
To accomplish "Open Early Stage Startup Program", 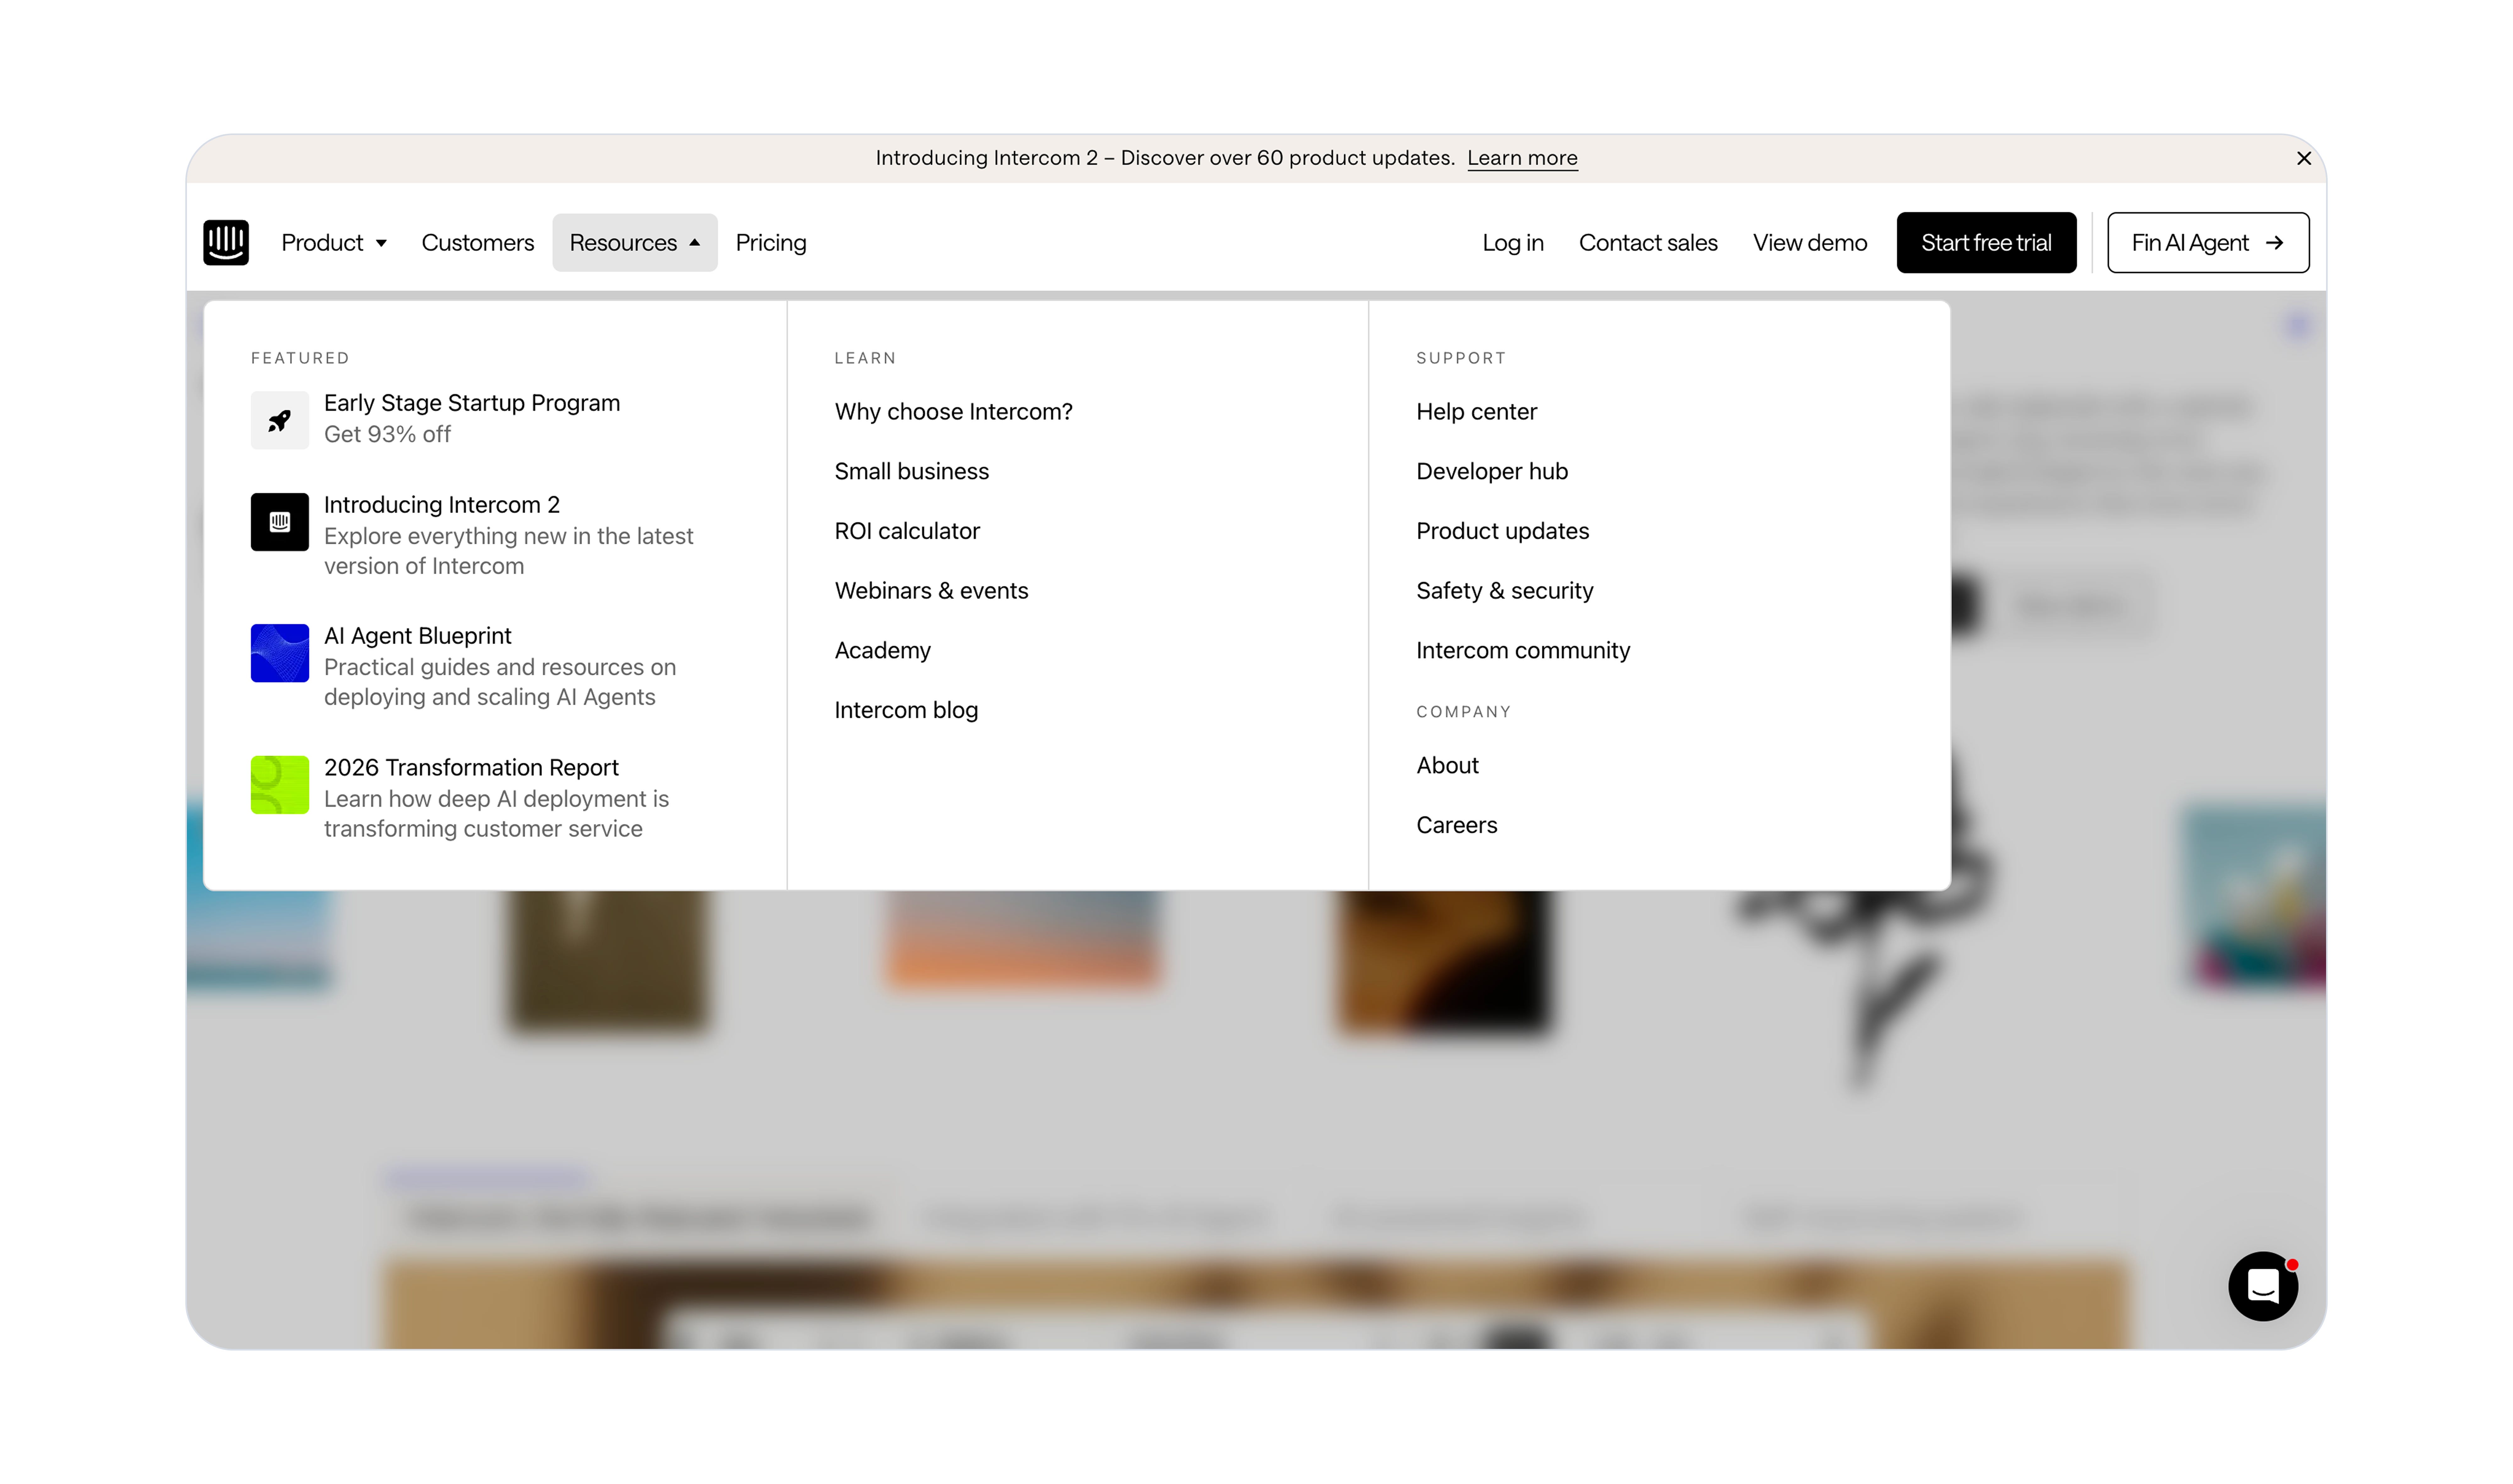I will point(472,403).
